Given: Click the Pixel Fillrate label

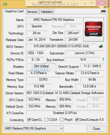Looking at the screenshot, I should click(16, 73).
